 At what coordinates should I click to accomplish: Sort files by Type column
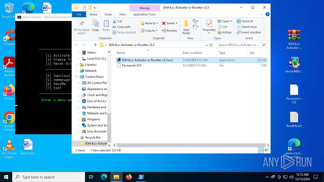pos(233,53)
